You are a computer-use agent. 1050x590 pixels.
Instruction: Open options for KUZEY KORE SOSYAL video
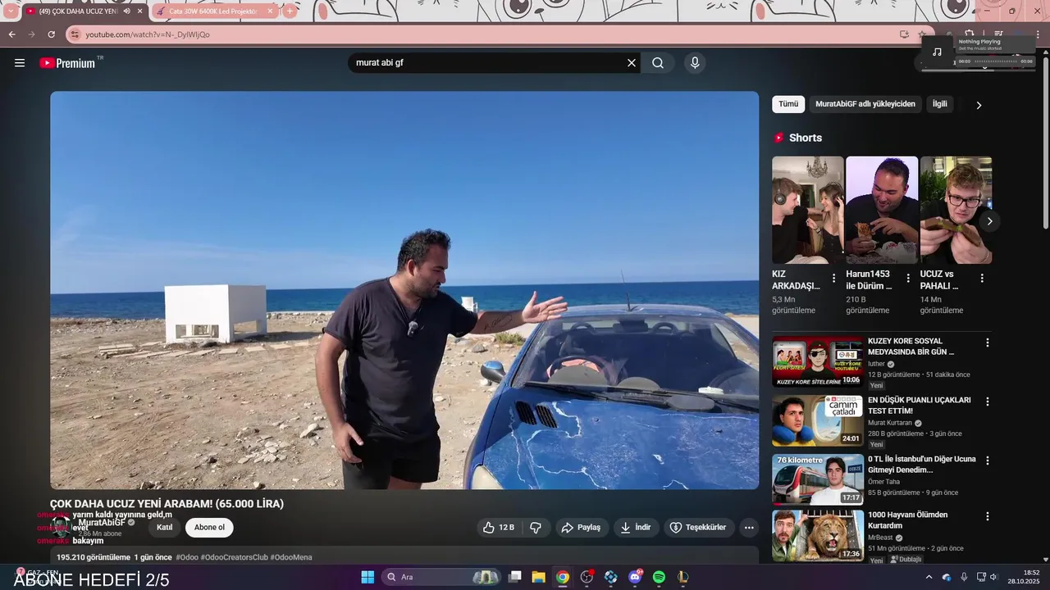(x=988, y=343)
